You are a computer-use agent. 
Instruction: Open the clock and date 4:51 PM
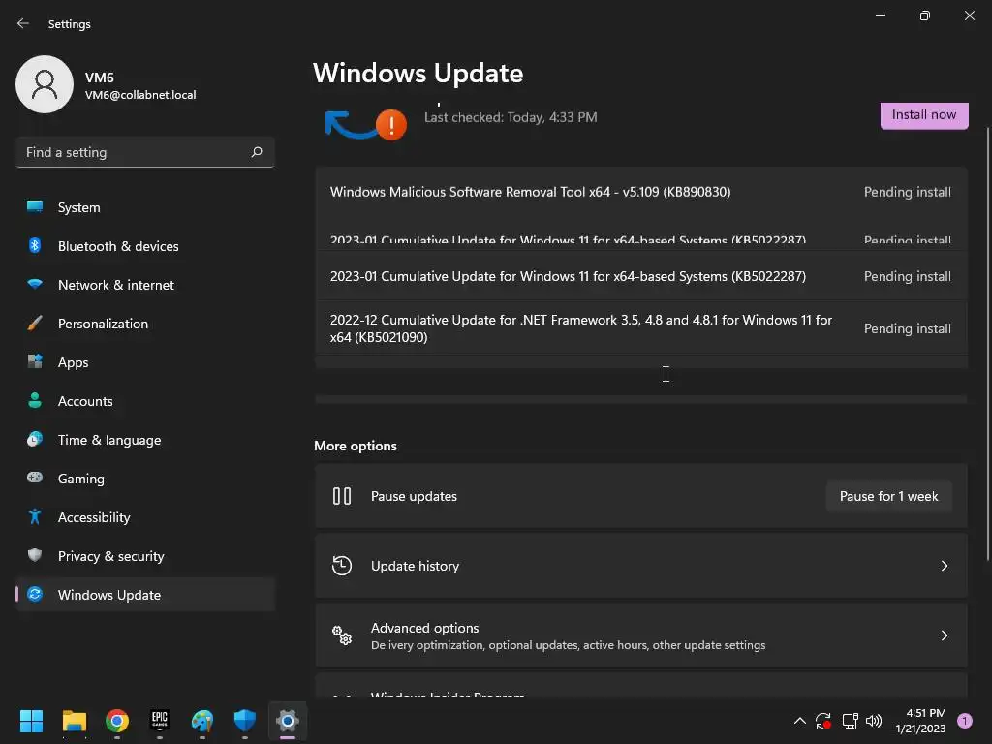click(920, 721)
